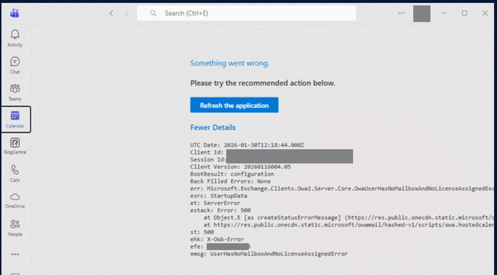This screenshot has height=275, width=497.
Task: Click the search magnifier icon
Action: (153, 13)
